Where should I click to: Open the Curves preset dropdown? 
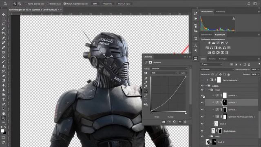[x=169, y=69]
